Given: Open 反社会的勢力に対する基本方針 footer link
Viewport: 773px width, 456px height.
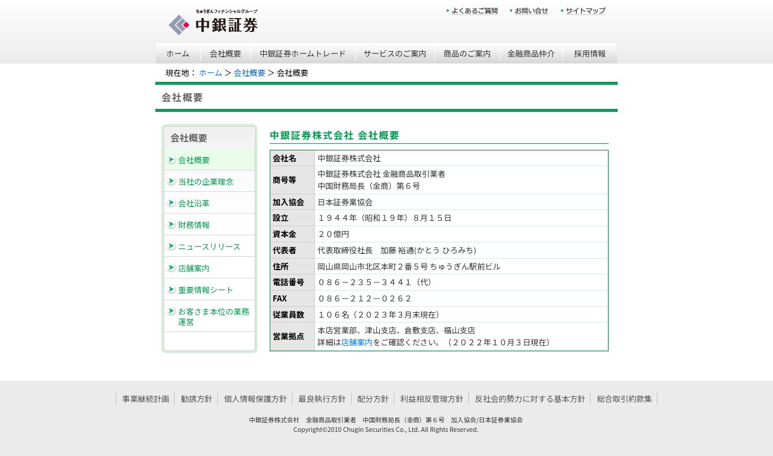Looking at the screenshot, I should click(530, 399).
